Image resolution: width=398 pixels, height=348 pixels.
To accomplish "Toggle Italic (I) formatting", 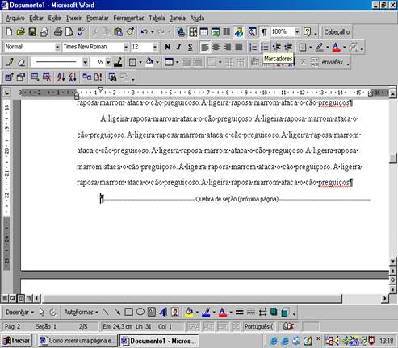I will tap(178, 47).
